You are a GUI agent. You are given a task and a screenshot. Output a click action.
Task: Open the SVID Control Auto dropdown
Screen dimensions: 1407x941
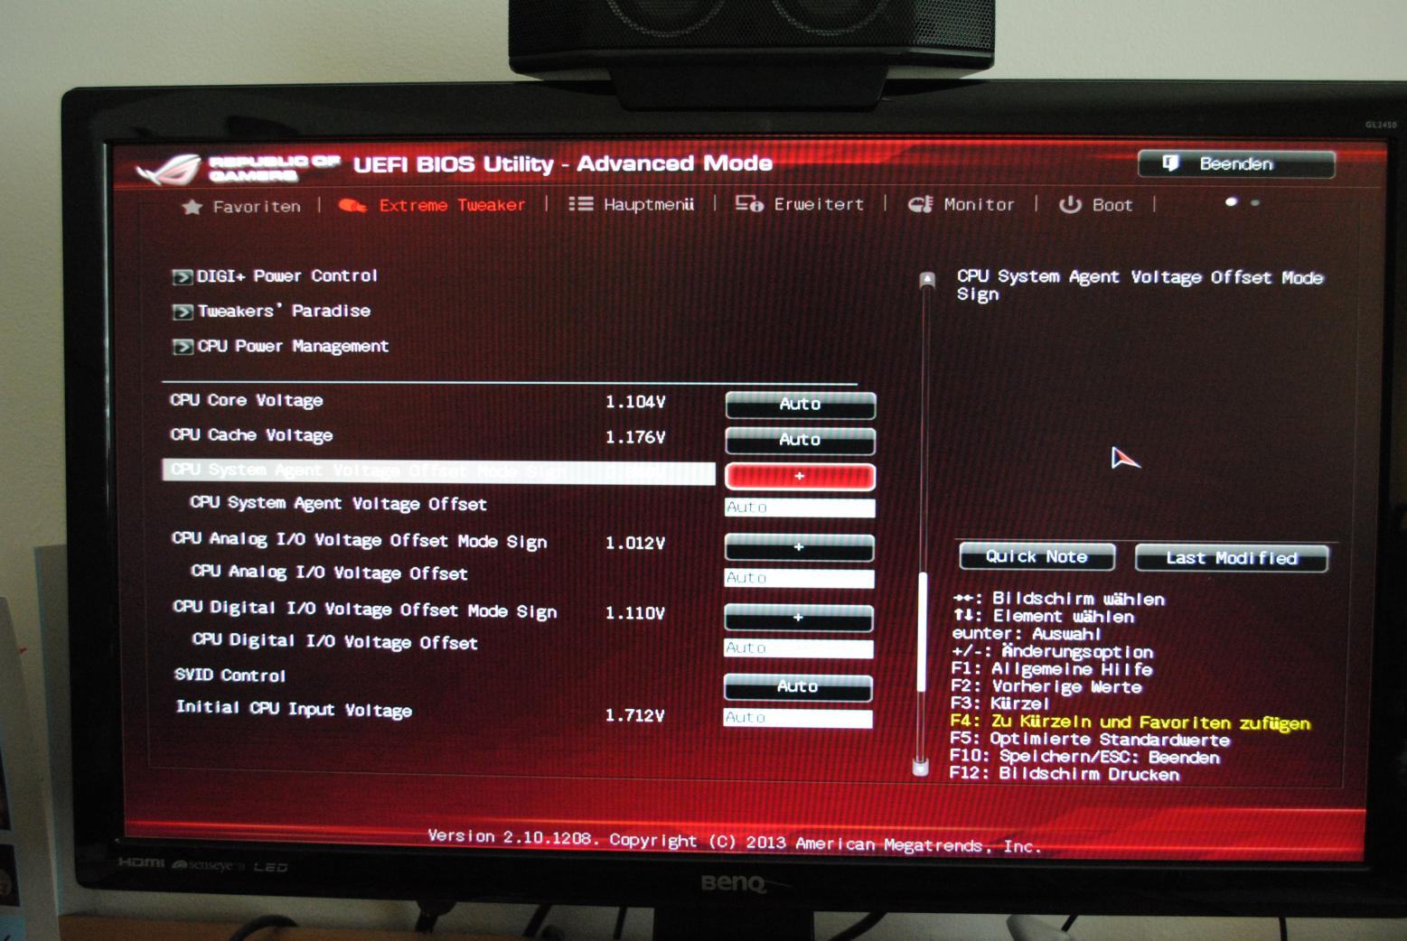coord(798,687)
